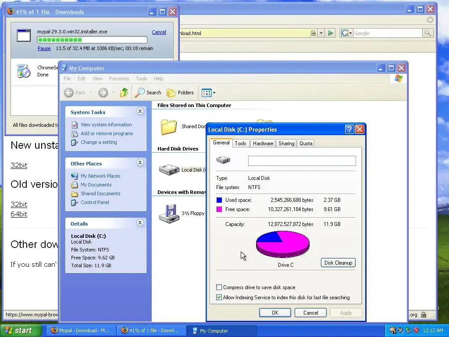449x337 pixels.
Task: Click the 12:12 AM system clock
Action: [433, 331]
